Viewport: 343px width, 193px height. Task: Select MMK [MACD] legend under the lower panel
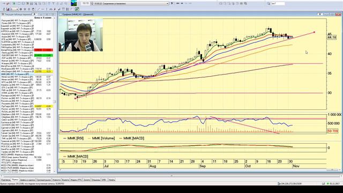click(76, 157)
